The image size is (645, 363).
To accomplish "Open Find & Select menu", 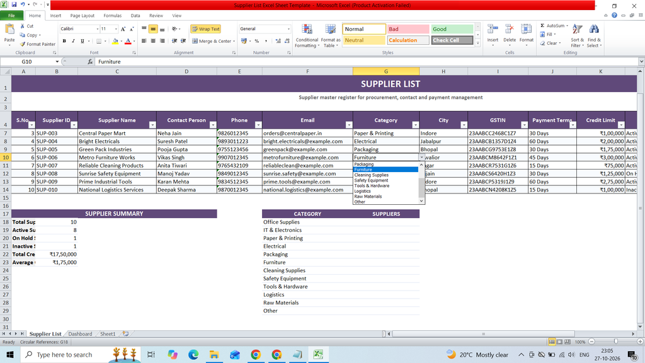I will click(x=594, y=36).
